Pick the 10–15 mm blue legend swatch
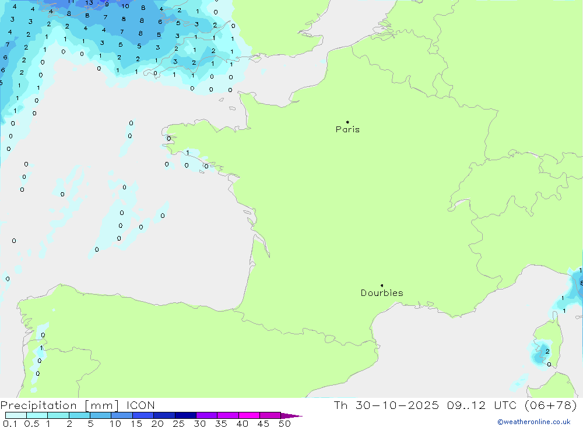The width and height of the screenshot is (583, 427). coord(122,415)
